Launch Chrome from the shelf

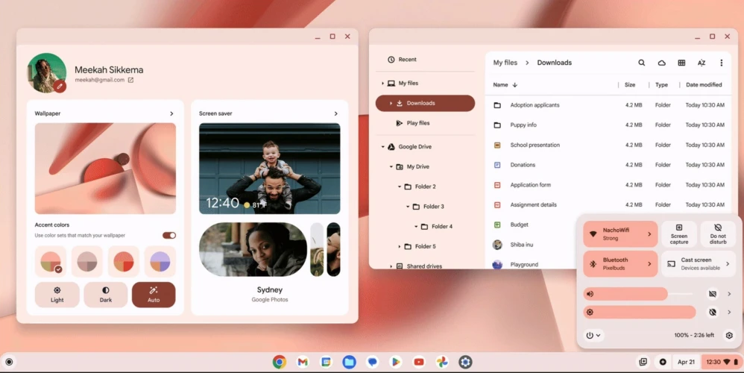click(279, 362)
